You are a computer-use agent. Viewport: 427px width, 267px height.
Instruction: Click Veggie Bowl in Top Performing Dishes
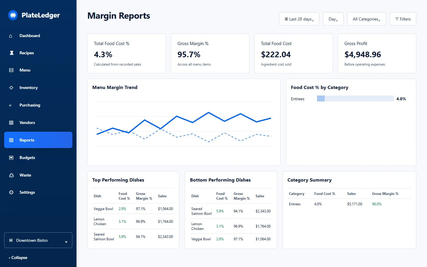tap(103, 209)
